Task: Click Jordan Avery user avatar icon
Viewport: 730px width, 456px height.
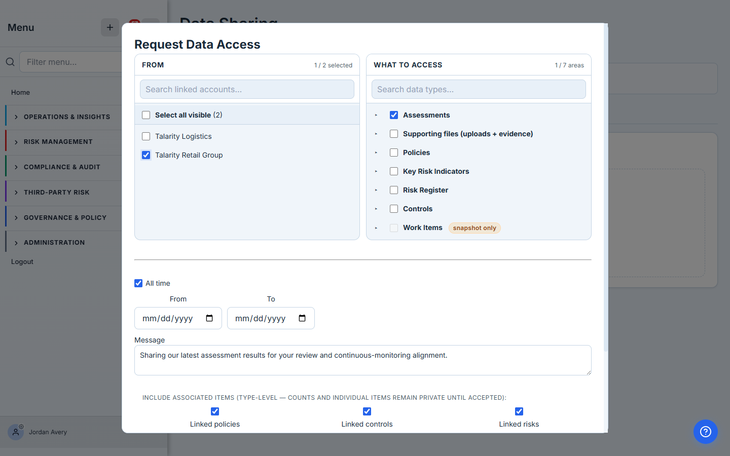Action: point(16,432)
